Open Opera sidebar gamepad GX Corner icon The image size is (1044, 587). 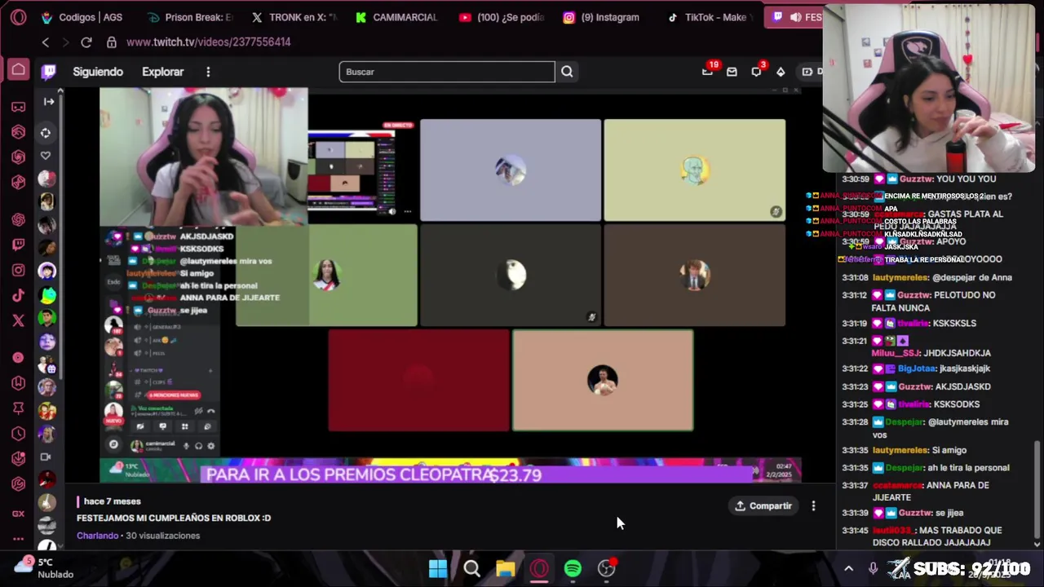click(x=18, y=107)
